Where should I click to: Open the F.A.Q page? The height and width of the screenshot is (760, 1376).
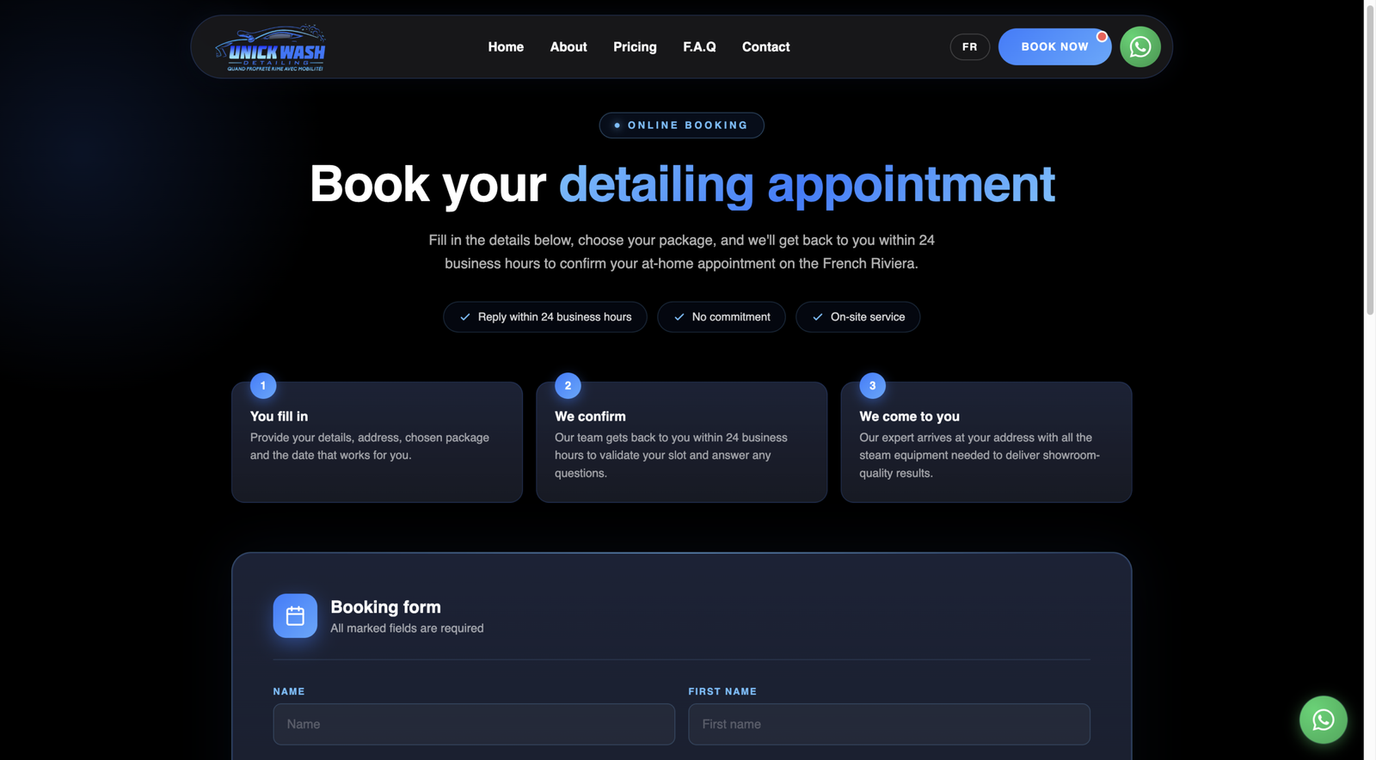coord(699,46)
